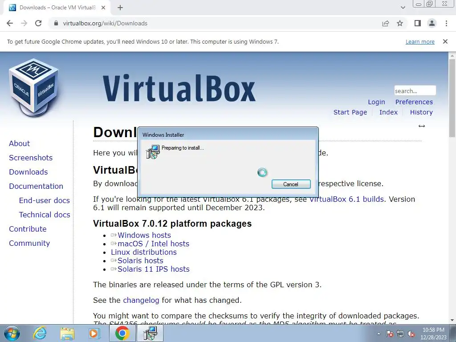Image resolution: width=456 pixels, height=342 pixels.
Task: Reload the page with refresh icon
Action: tap(38, 23)
